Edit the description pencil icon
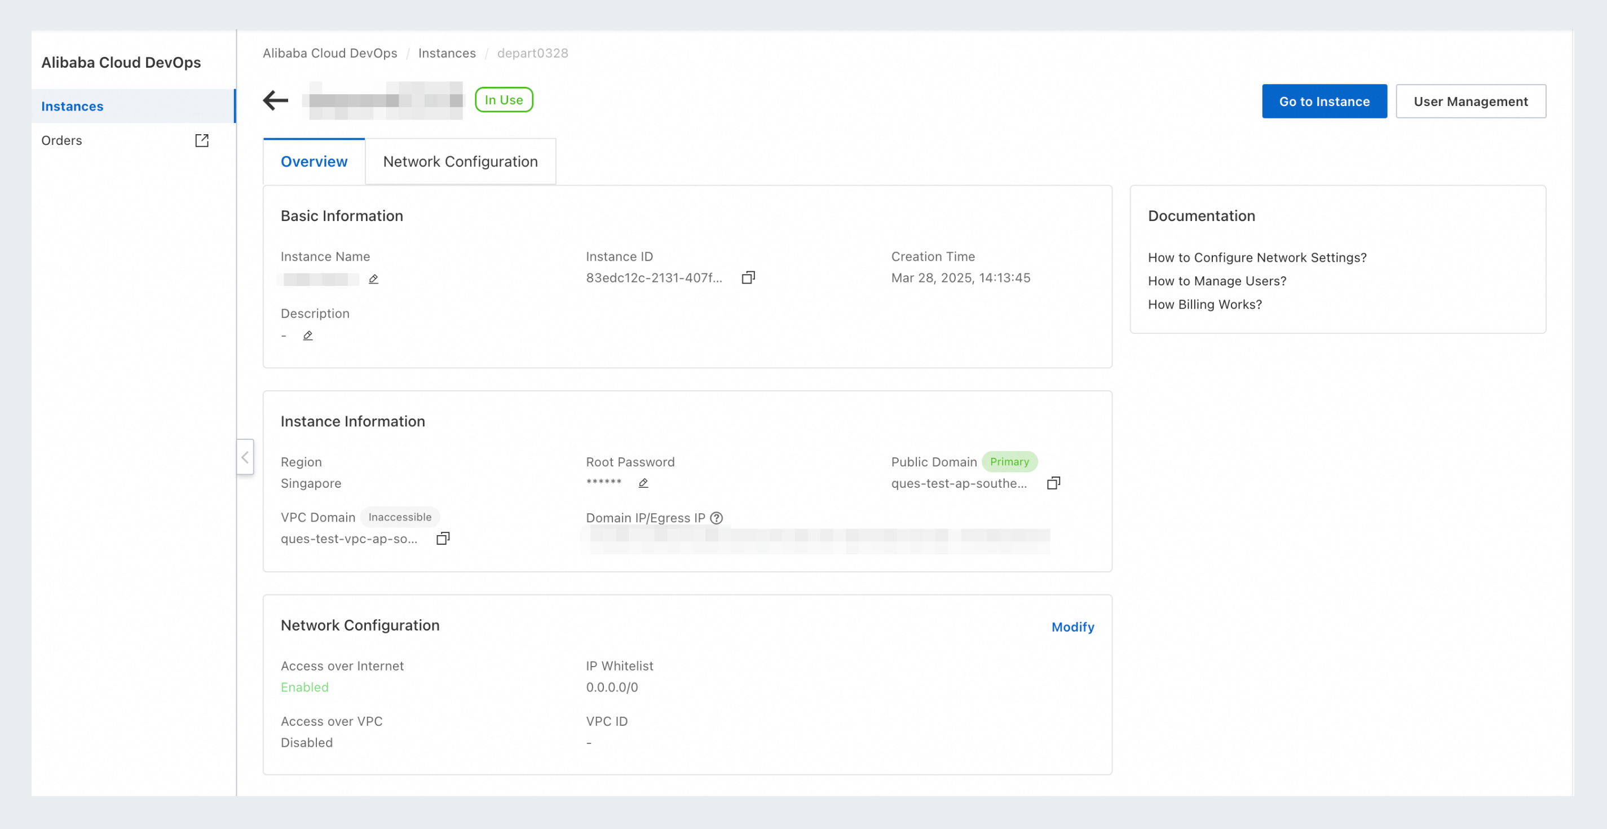The image size is (1607, 829). tap(307, 336)
